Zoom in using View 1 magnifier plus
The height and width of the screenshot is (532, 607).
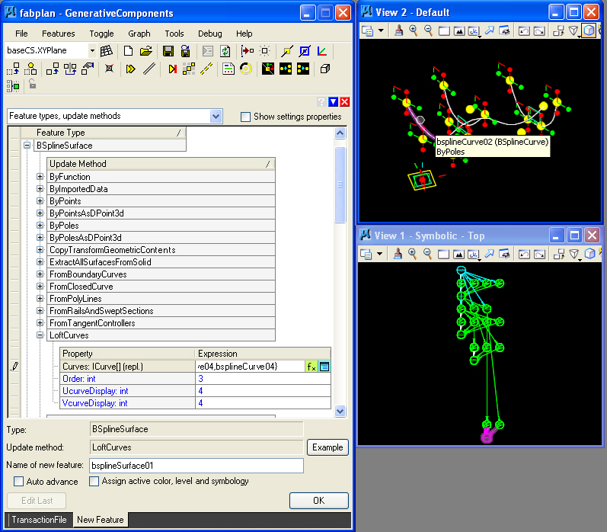click(412, 254)
